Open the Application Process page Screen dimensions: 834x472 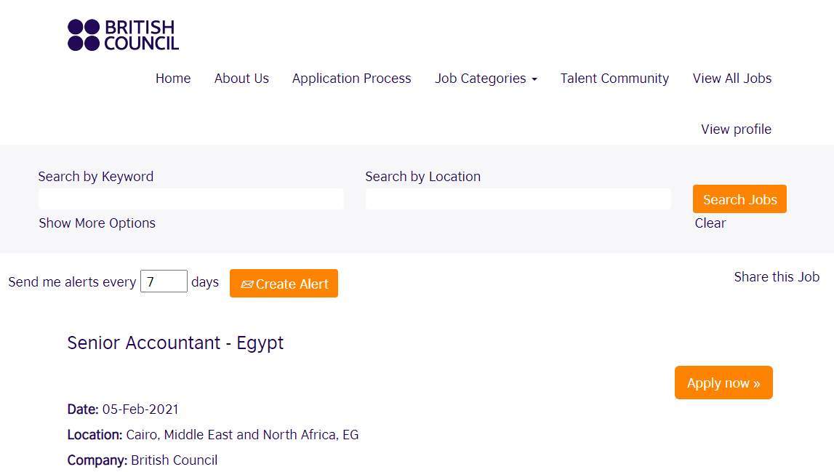coord(351,79)
